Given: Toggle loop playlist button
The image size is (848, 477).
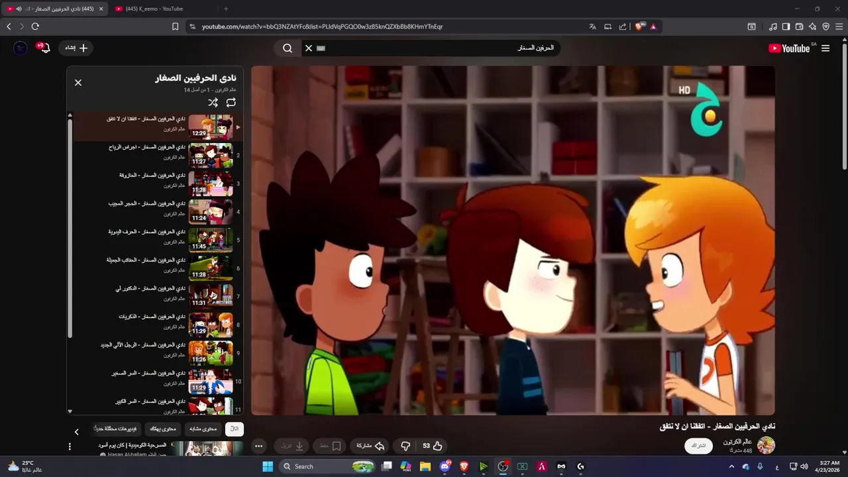Looking at the screenshot, I should (x=231, y=103).
